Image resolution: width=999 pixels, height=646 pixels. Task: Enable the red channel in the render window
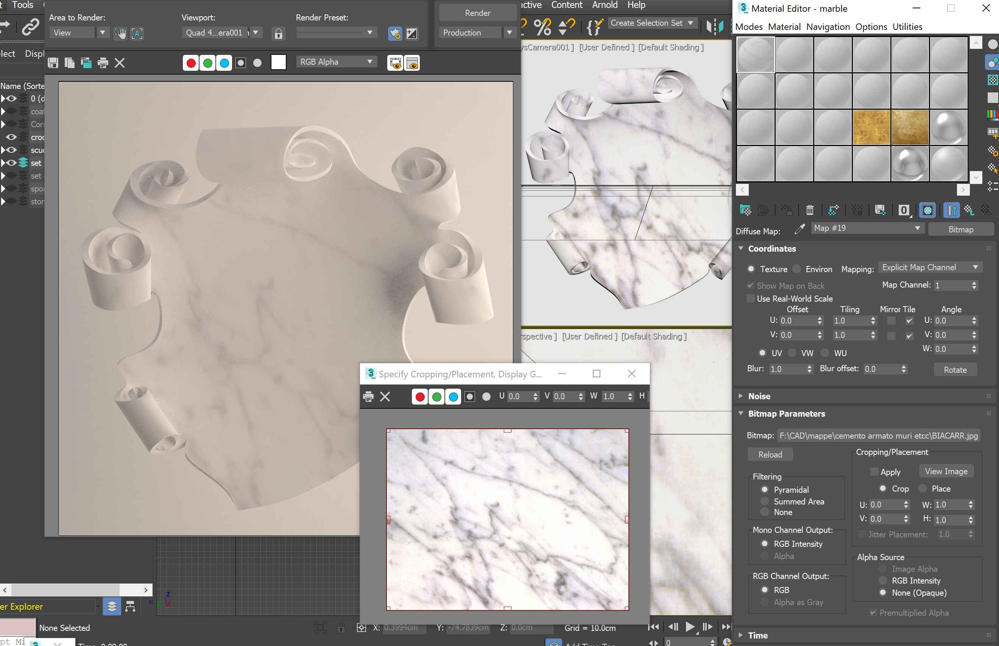[191, 63]
